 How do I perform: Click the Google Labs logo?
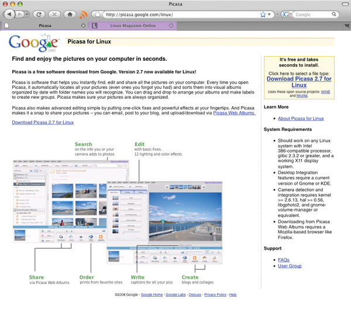34,43
